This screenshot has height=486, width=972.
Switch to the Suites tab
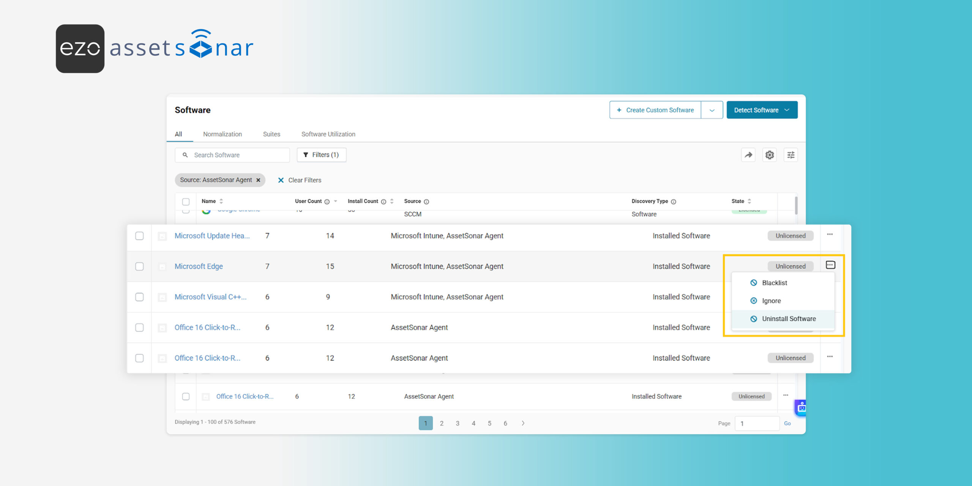click(271, 134)
